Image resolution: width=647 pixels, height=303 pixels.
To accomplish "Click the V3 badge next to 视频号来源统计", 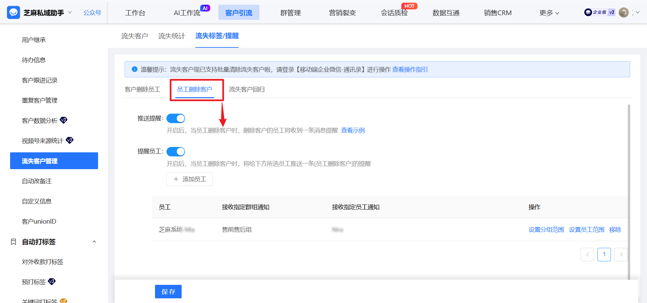I will tap(69, 140).
